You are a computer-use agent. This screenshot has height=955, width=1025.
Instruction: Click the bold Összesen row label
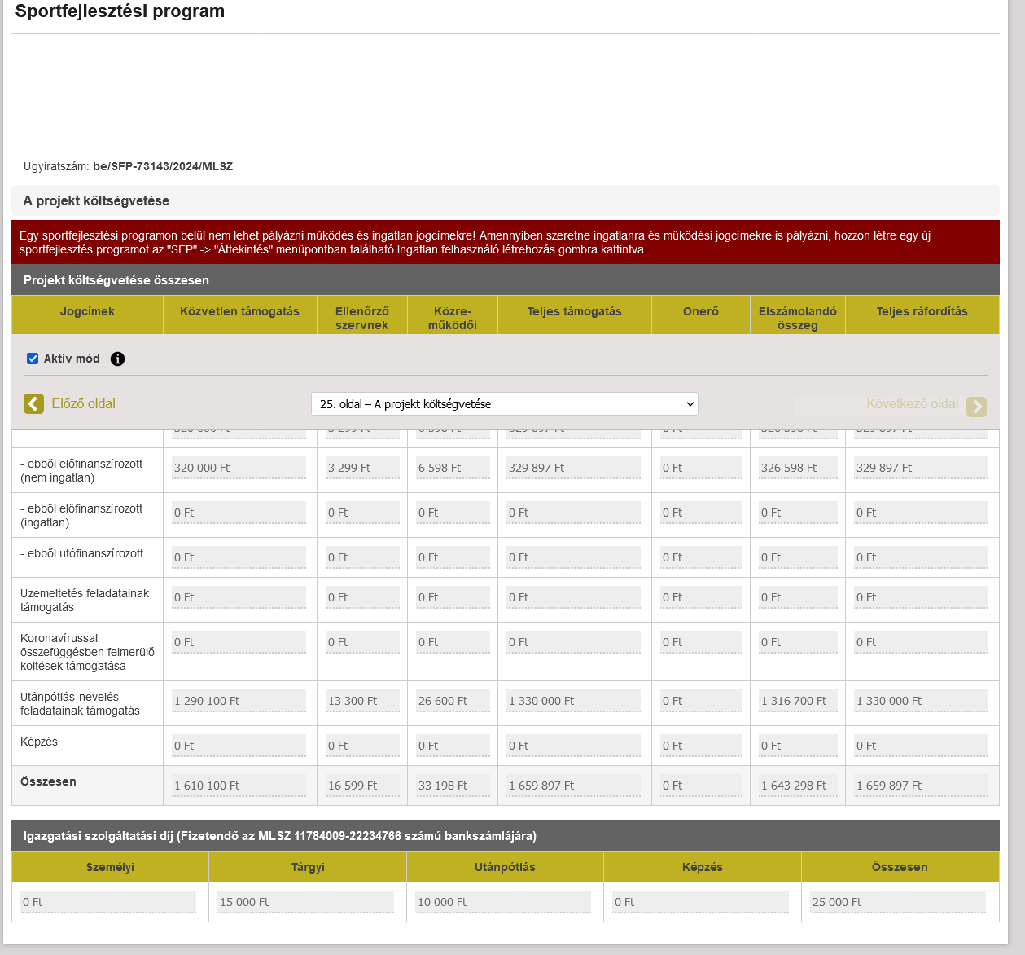[x=48, y=781]
